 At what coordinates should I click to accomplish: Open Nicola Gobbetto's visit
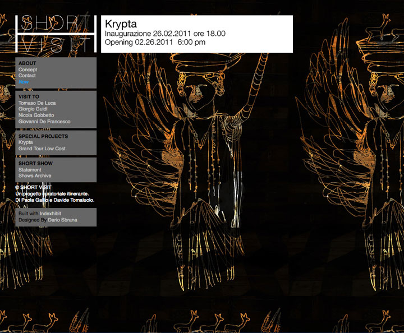(x=36, y=115)
